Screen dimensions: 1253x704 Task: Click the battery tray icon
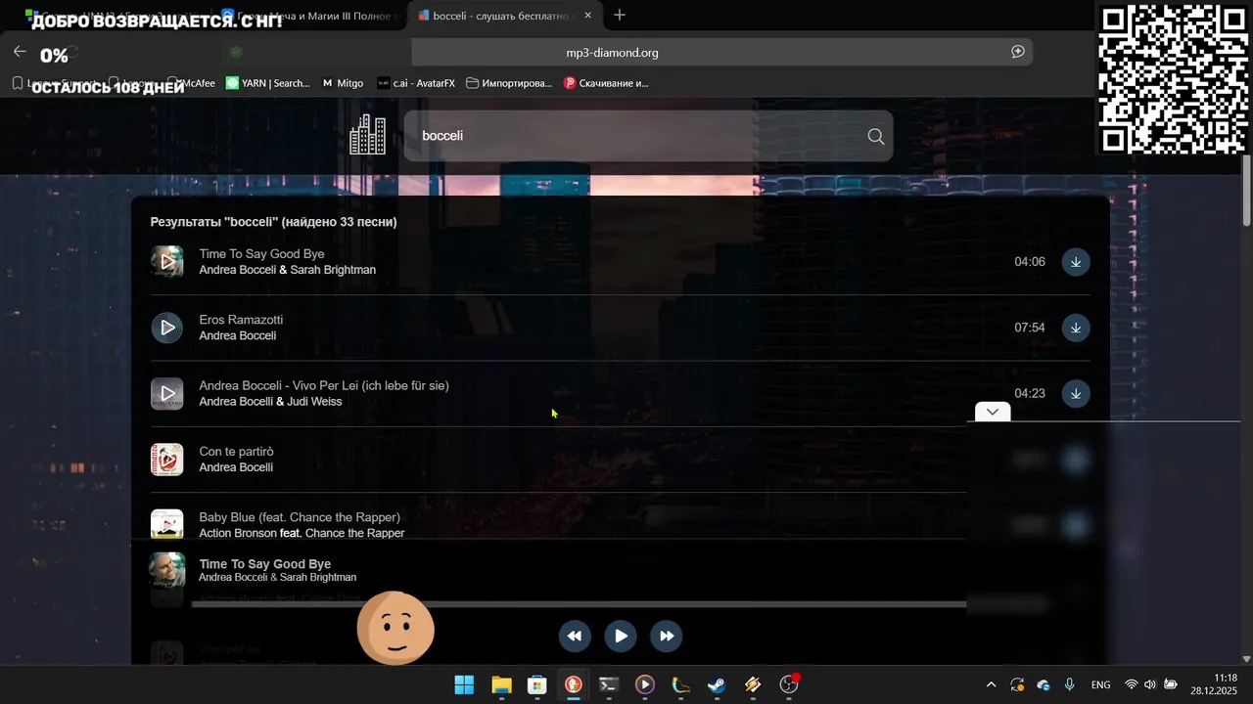point(1170,684)
